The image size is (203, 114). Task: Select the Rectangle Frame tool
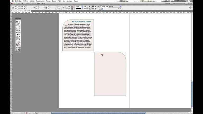pos(17,30)
